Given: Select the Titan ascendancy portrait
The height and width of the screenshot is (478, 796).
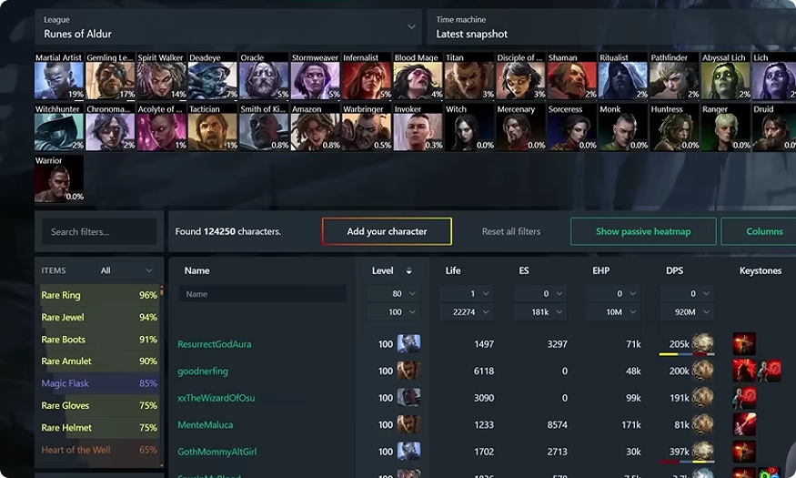Looking at the screenshot, I should pos(469,76).
